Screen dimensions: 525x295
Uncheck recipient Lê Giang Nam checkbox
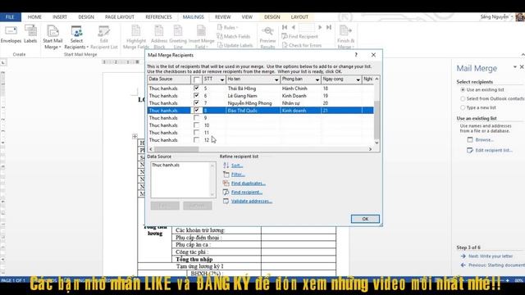pyautogui.click(x=196, y=96)
